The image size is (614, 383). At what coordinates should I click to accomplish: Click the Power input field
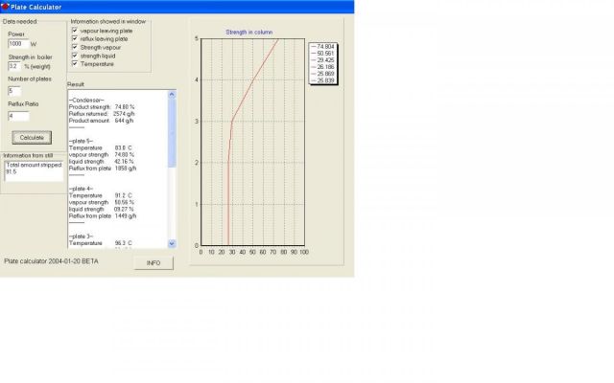(18, 43)
